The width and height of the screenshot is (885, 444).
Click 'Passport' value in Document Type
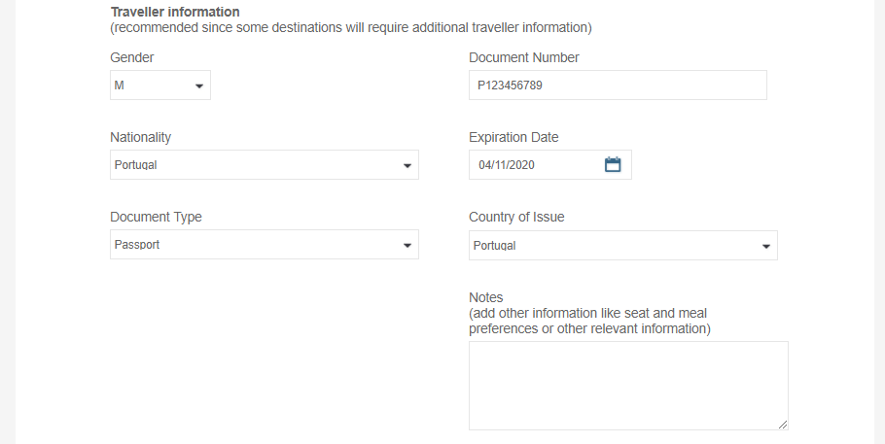click(x=137, y=245)
